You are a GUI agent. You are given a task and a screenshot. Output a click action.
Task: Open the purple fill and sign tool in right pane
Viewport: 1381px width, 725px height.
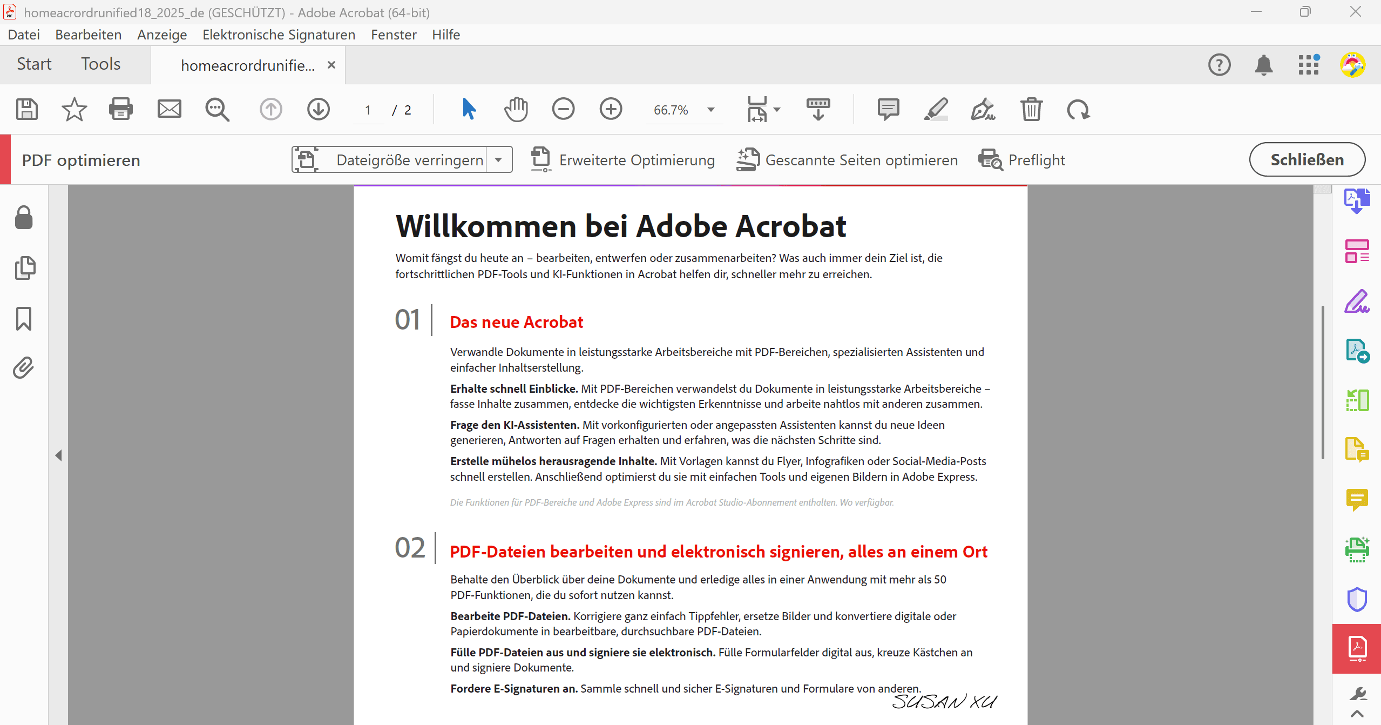pyautogui.click(x=1357, y=301)
